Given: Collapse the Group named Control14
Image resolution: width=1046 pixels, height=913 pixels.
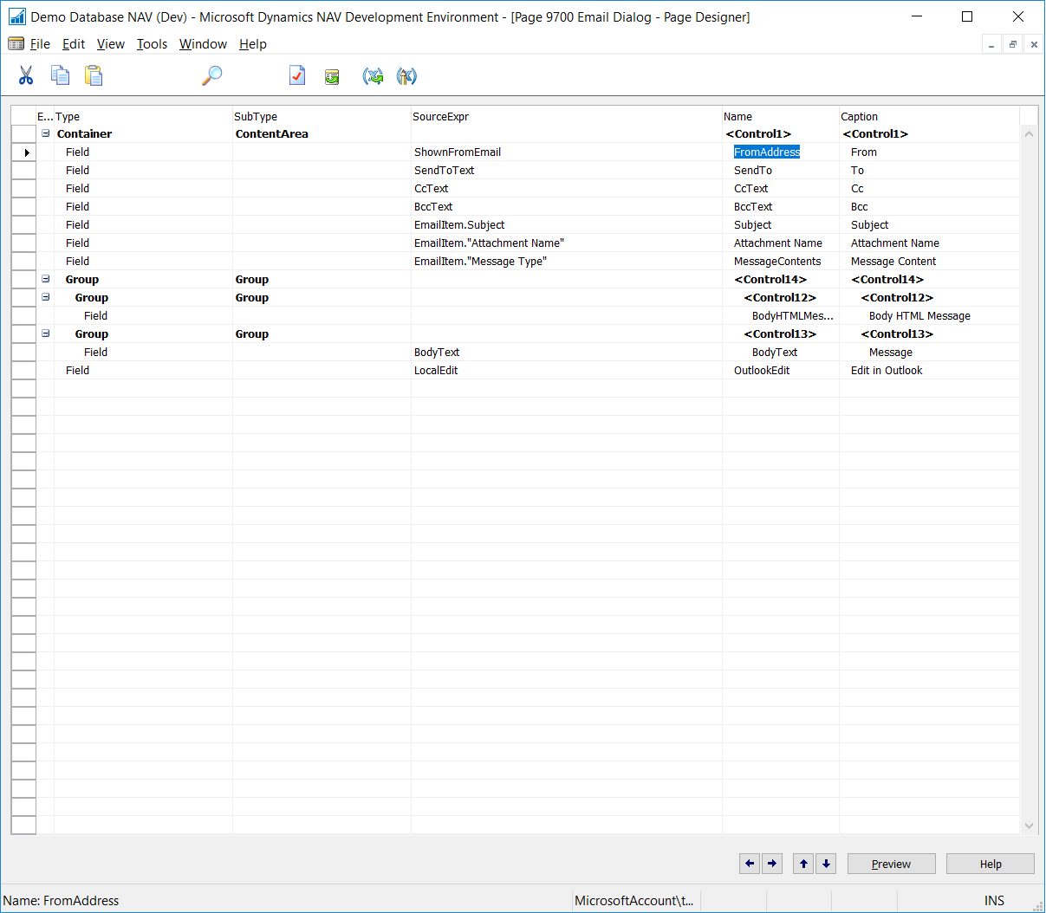Looking at the screenshot, I should coord(45,279).
